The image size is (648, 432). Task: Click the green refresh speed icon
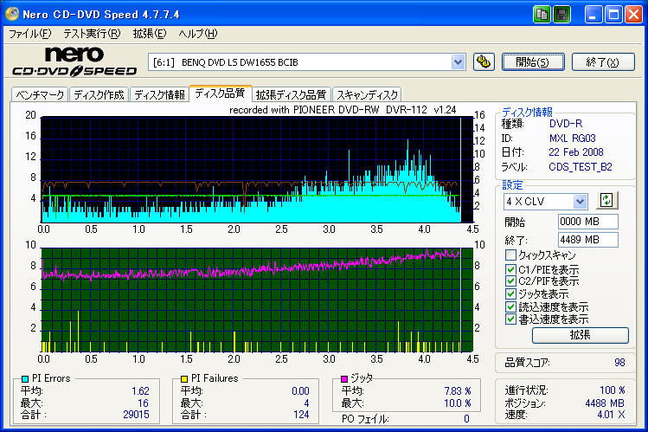[x=606, y=201]
